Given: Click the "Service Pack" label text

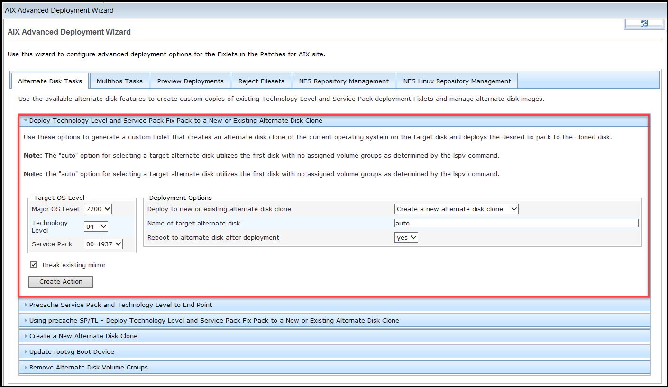Looking at the screenshot, I should click(x=52, y=244).
